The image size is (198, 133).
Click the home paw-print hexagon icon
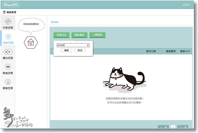31,43
